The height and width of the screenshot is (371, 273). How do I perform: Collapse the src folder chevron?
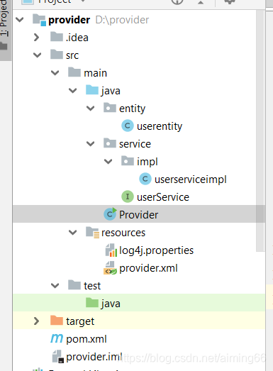(37, 55)
